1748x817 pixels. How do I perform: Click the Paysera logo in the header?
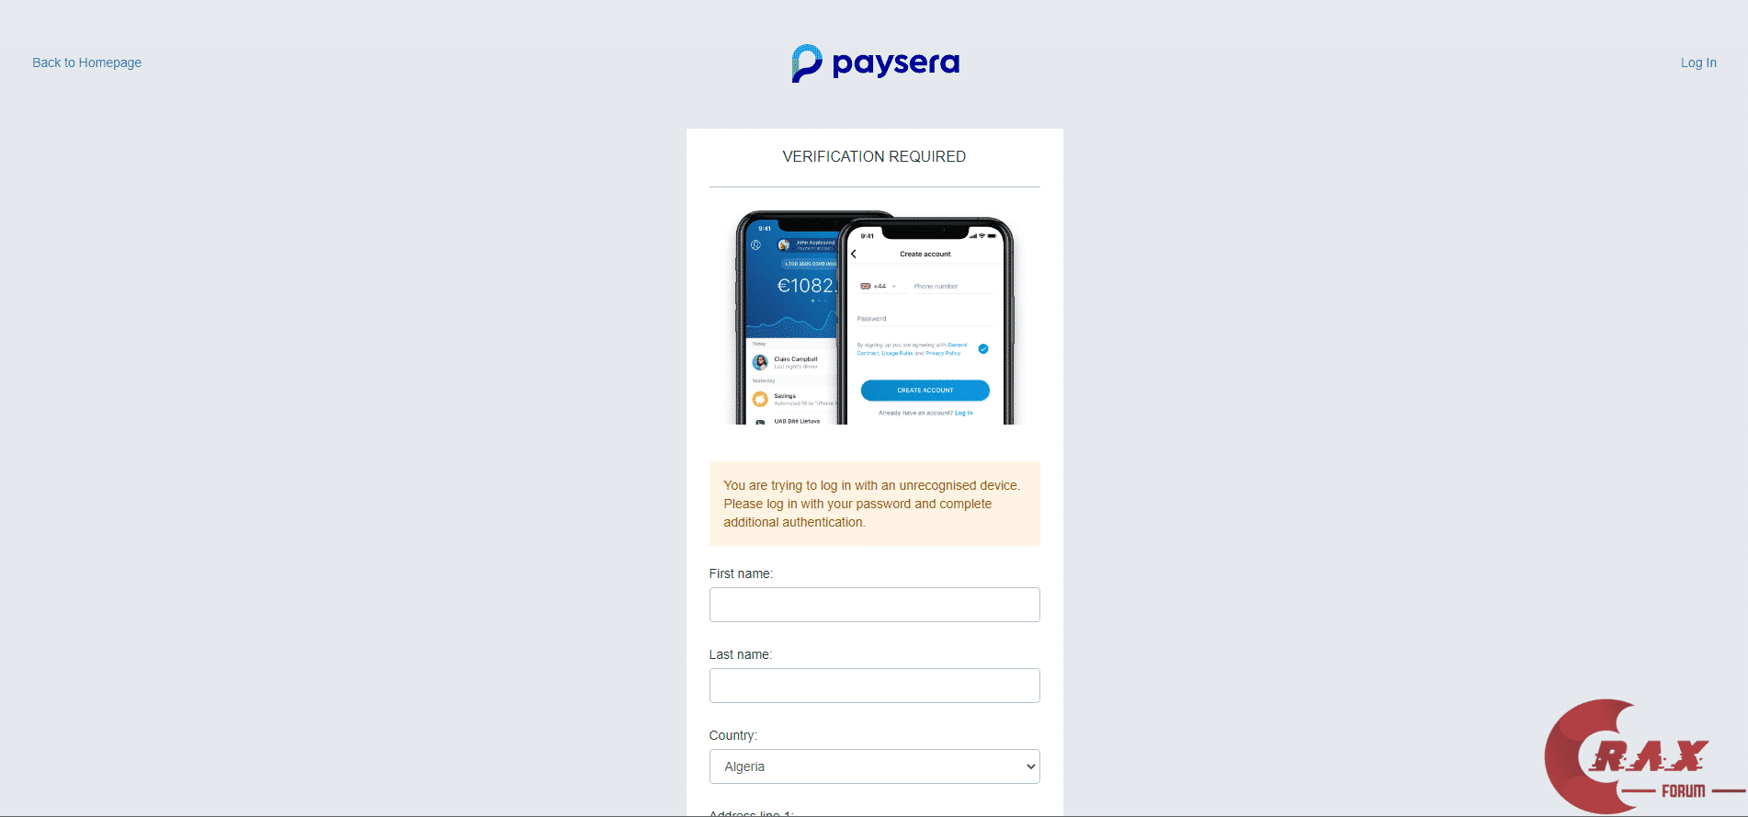pos(875,63)
